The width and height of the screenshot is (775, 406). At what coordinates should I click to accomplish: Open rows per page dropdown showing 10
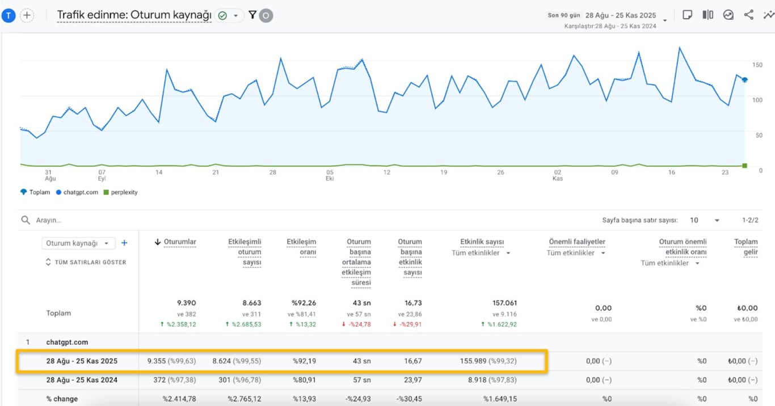pyautogui.click(x=705, y=220)
